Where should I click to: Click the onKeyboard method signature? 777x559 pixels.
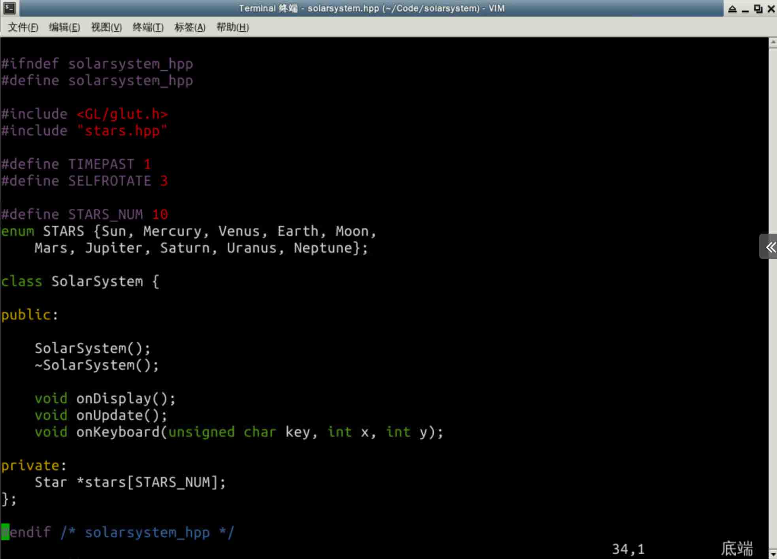[238, 432]
